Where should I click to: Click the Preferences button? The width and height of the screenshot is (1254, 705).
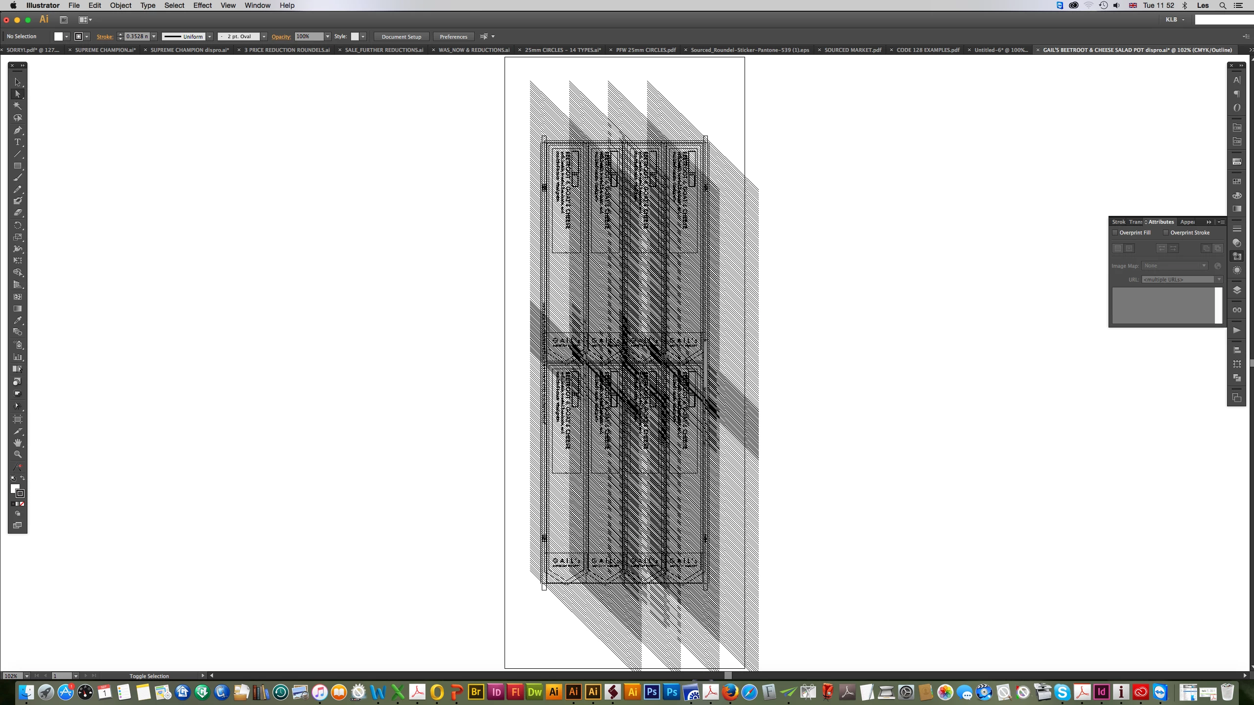453,37
